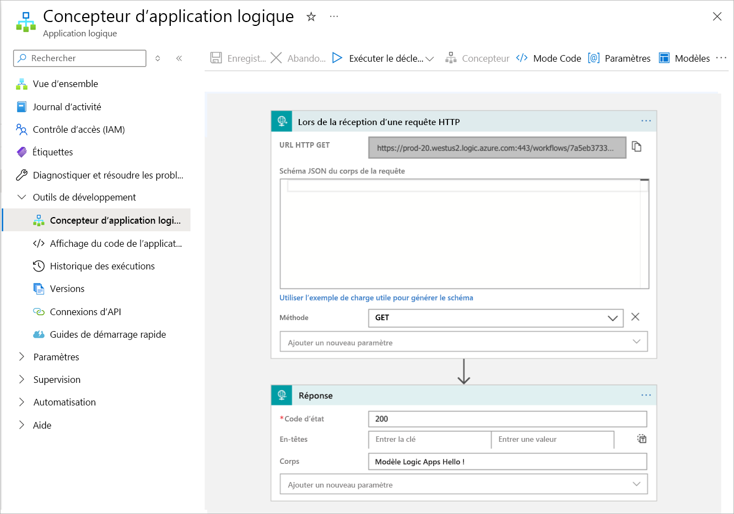This screenshot has width=734, height=514.
Task: Open the more options ellipsis beside title star
Action: 334,17
